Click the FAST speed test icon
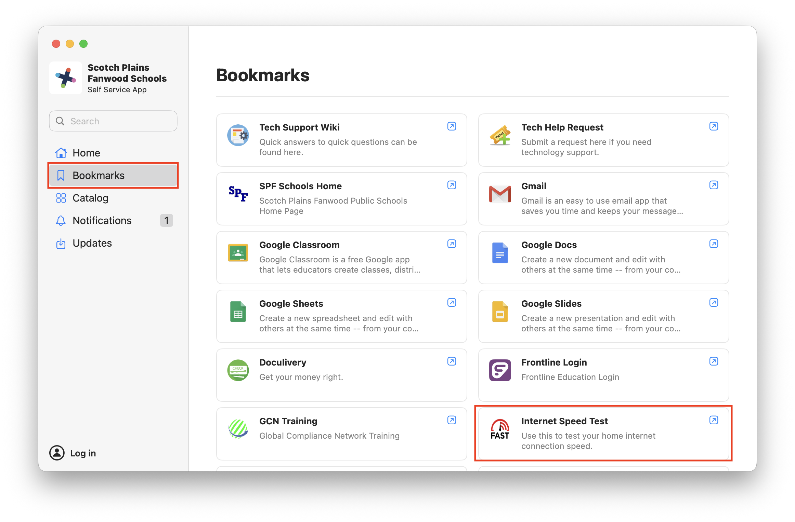Viewport: 795px width, 522px height. tap(500, 429)
